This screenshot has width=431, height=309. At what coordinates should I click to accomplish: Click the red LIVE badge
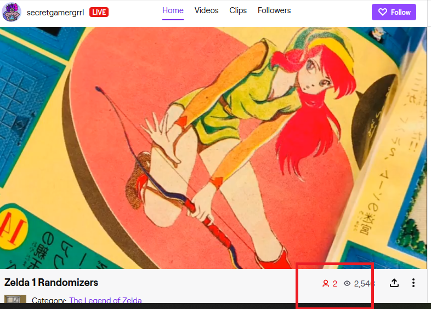point(99,12)
